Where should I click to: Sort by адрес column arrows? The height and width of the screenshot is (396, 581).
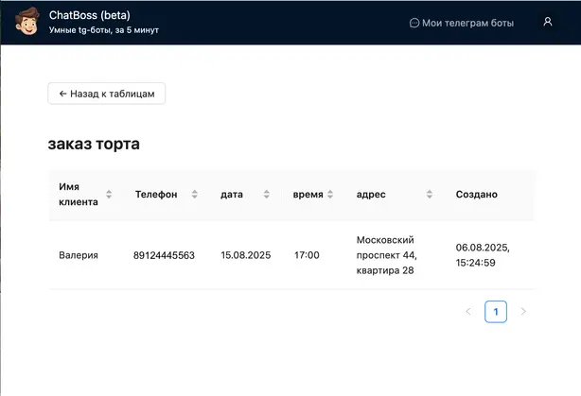[430, 195]
